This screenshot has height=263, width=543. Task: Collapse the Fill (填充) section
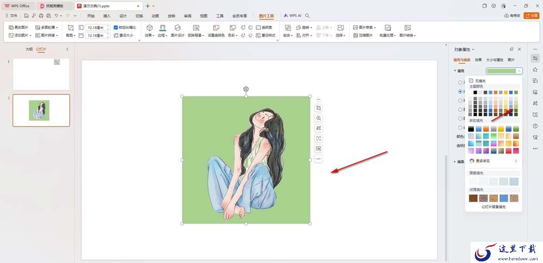point(455,71)
